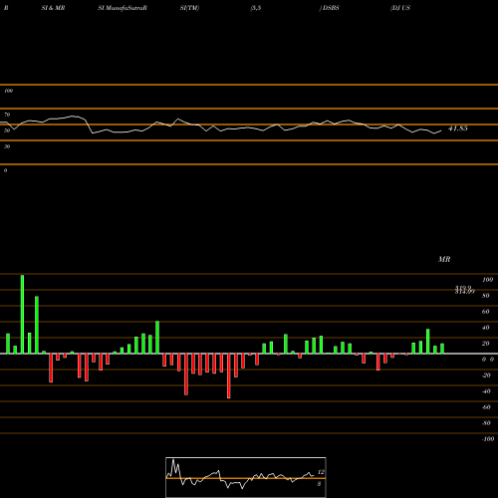Viewport: 498px width, 498px height.
Task: Click the current RSI value 41.85
Action: pos(458,128)
